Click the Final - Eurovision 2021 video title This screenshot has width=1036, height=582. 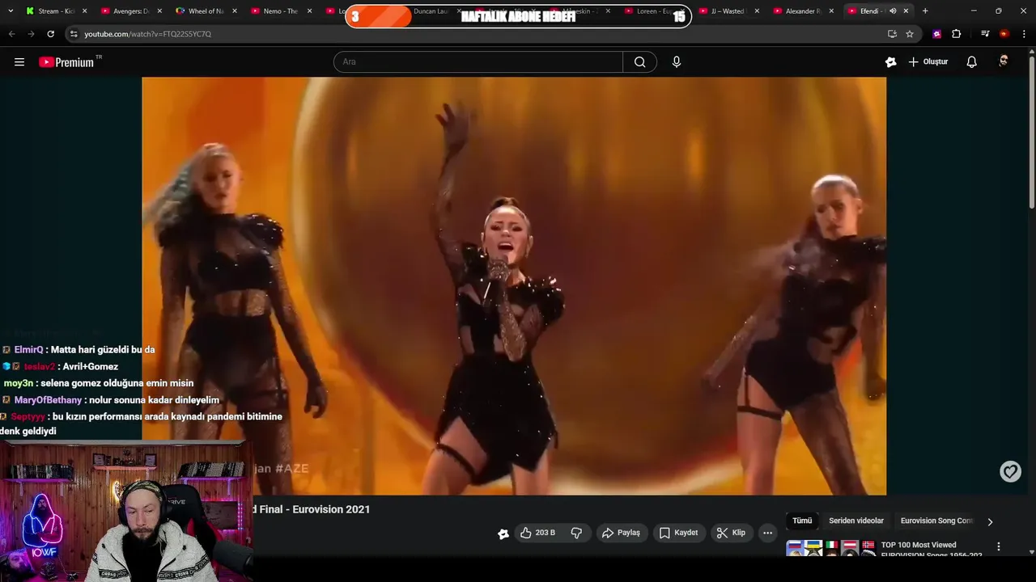click(x=313, y=509)
